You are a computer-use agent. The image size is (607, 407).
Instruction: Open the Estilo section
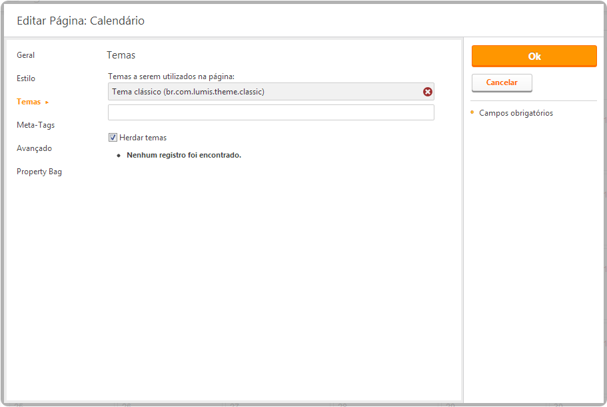click(x=26, y=78)
